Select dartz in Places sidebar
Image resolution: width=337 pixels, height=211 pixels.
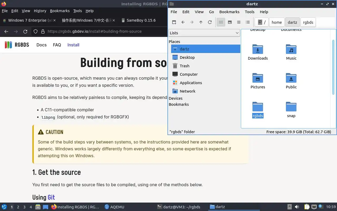click(206, 49)
